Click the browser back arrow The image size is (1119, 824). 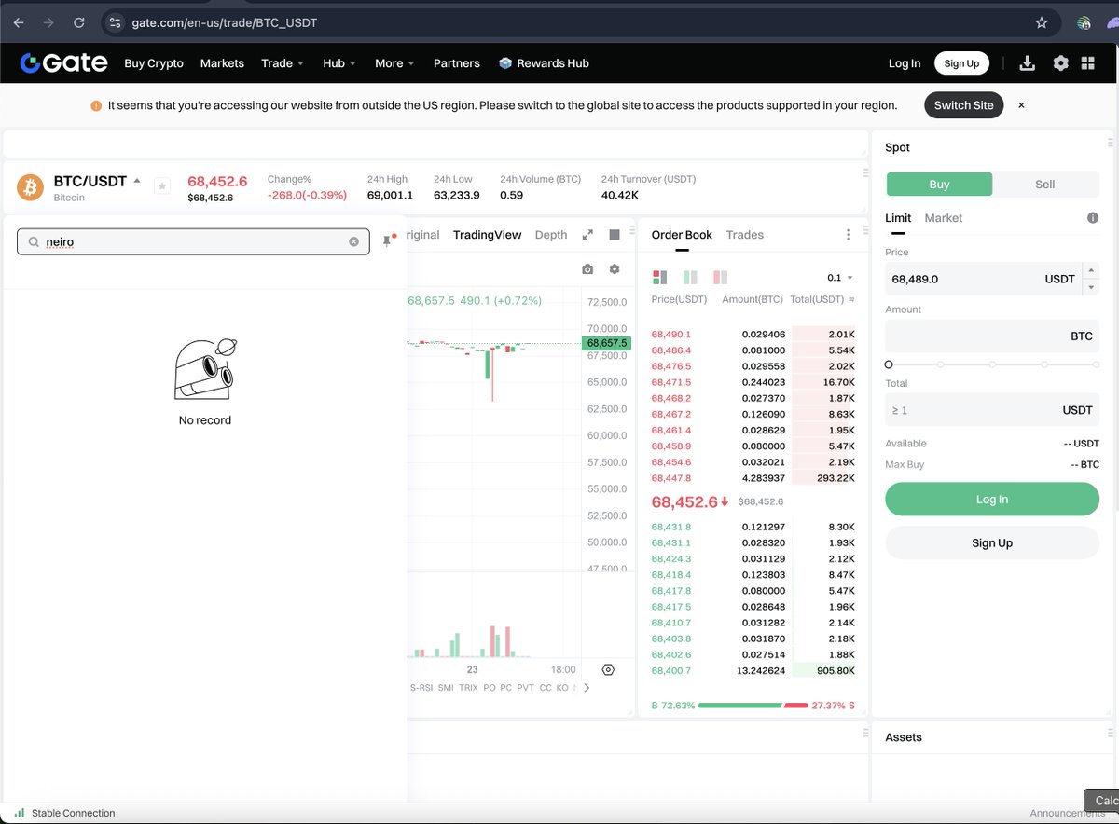coord(19,22)
